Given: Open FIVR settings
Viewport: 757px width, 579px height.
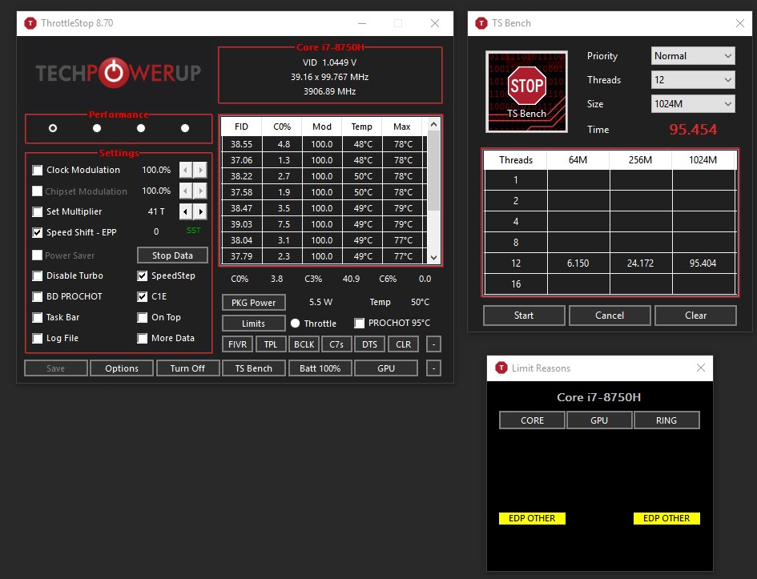Looking at the screenshot, I should click(x=238, y=344).
